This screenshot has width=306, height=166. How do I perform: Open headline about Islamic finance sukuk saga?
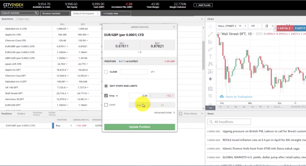point(261,148)
